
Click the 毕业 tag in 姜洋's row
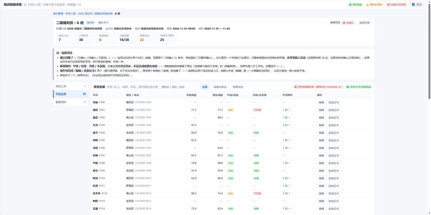[x=230, y=133]
